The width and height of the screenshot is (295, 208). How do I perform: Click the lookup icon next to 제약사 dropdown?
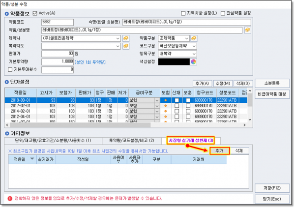125,38
